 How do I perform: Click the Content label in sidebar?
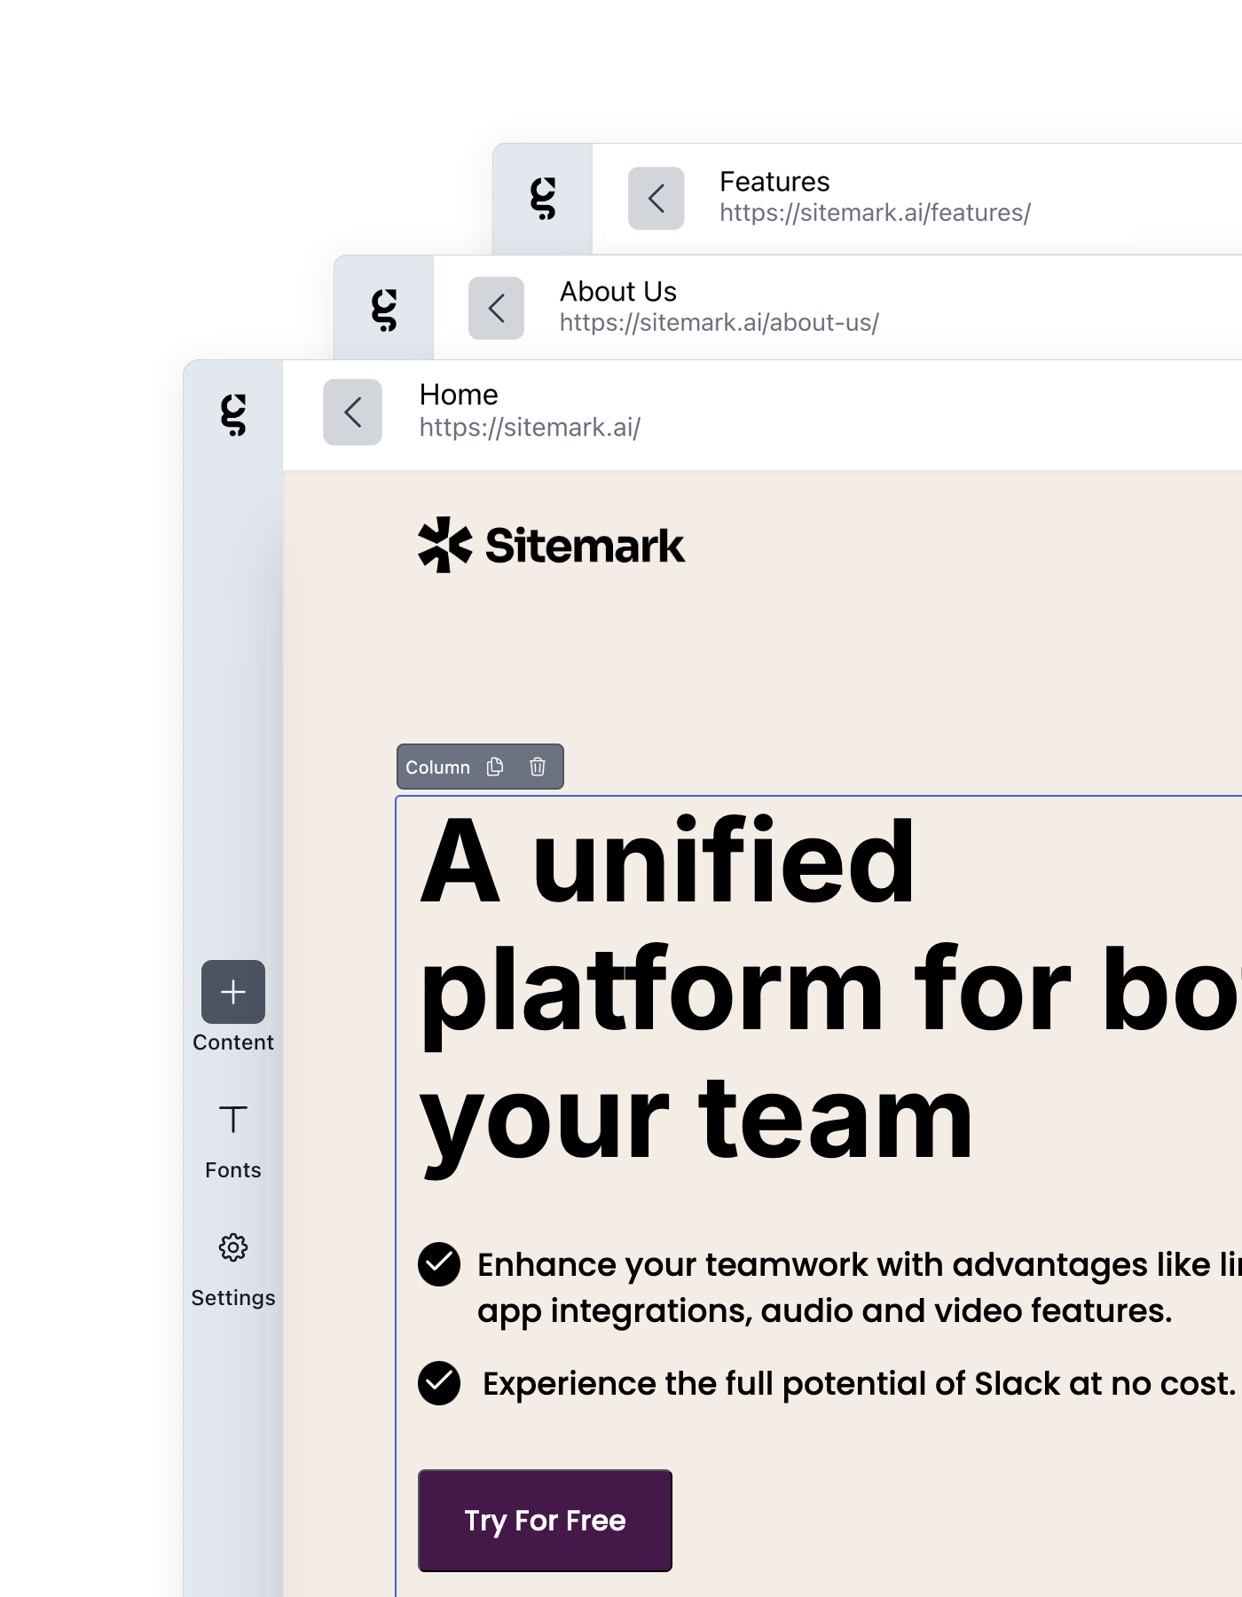point(233,1042)
